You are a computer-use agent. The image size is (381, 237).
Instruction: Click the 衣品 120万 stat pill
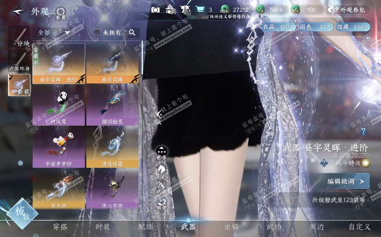(279, 27)
